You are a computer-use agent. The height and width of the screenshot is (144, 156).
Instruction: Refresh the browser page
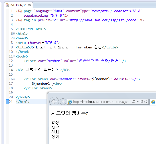pyautogui.click(x=146, y=102)
